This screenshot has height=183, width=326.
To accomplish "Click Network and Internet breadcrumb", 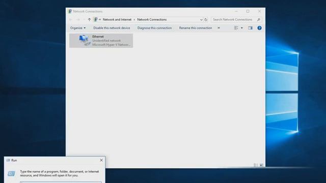I will 117,19.
